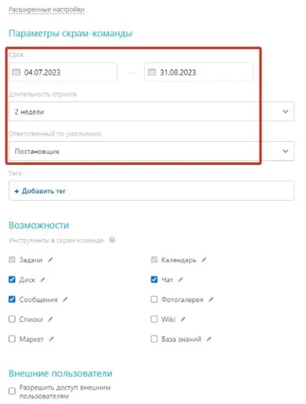
Task: Expand the Ответственный по умолчанию dropdown
Action: click(151, 151)
